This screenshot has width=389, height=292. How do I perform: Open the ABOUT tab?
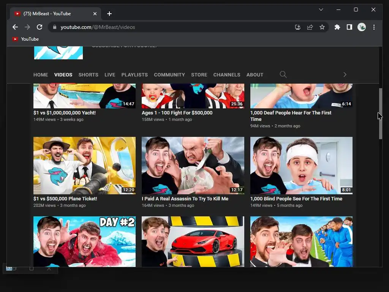tap(255, 75)
